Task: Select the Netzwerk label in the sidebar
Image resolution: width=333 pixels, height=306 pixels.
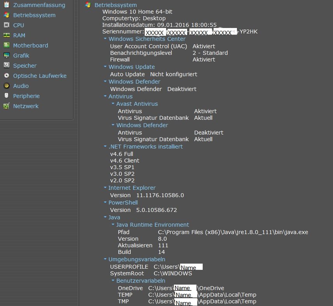Action: tap(26, 106)
